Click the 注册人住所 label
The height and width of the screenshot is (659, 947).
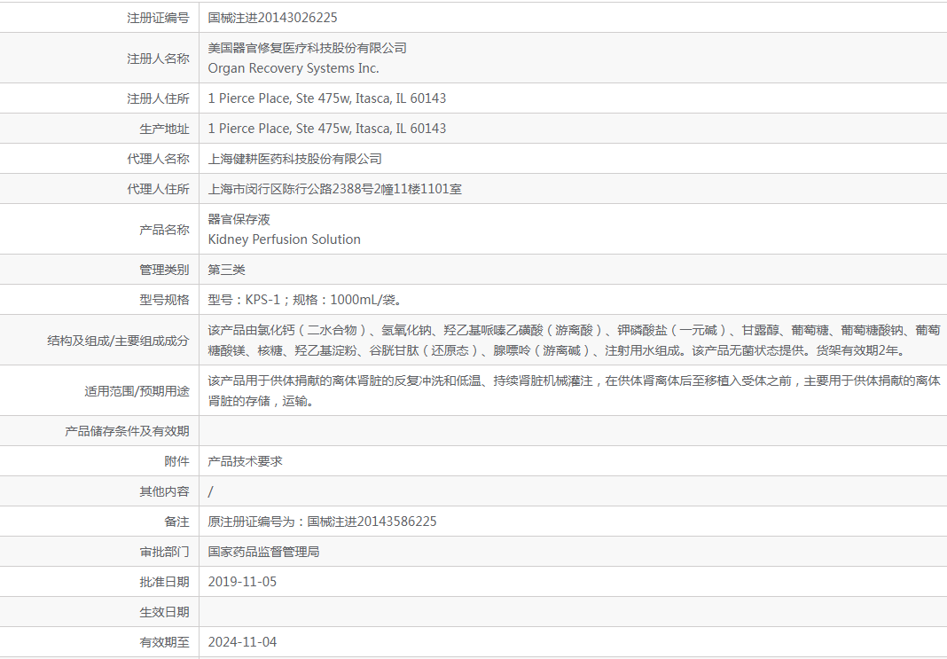(158, 98)
